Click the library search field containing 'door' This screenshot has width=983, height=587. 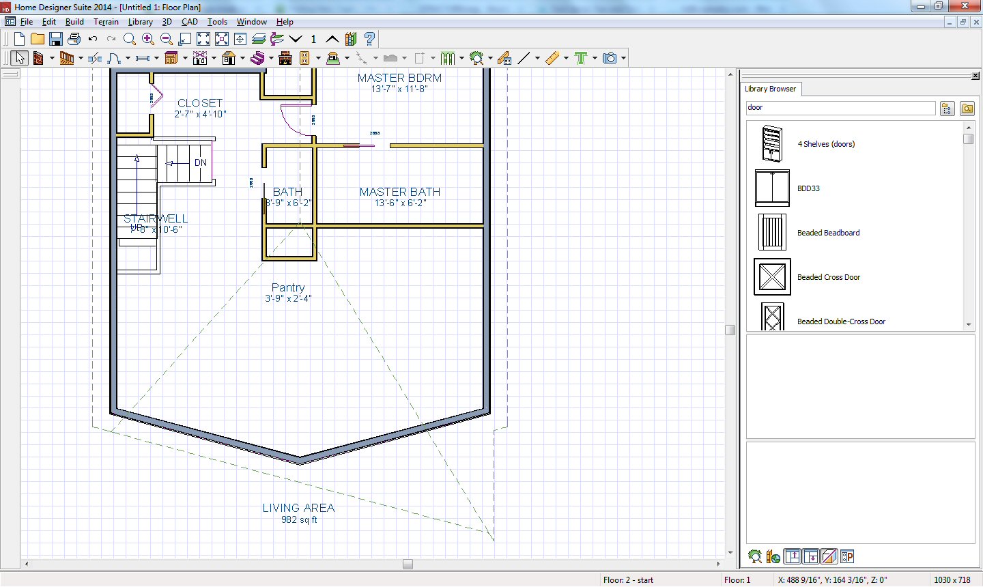coord(840,108)
